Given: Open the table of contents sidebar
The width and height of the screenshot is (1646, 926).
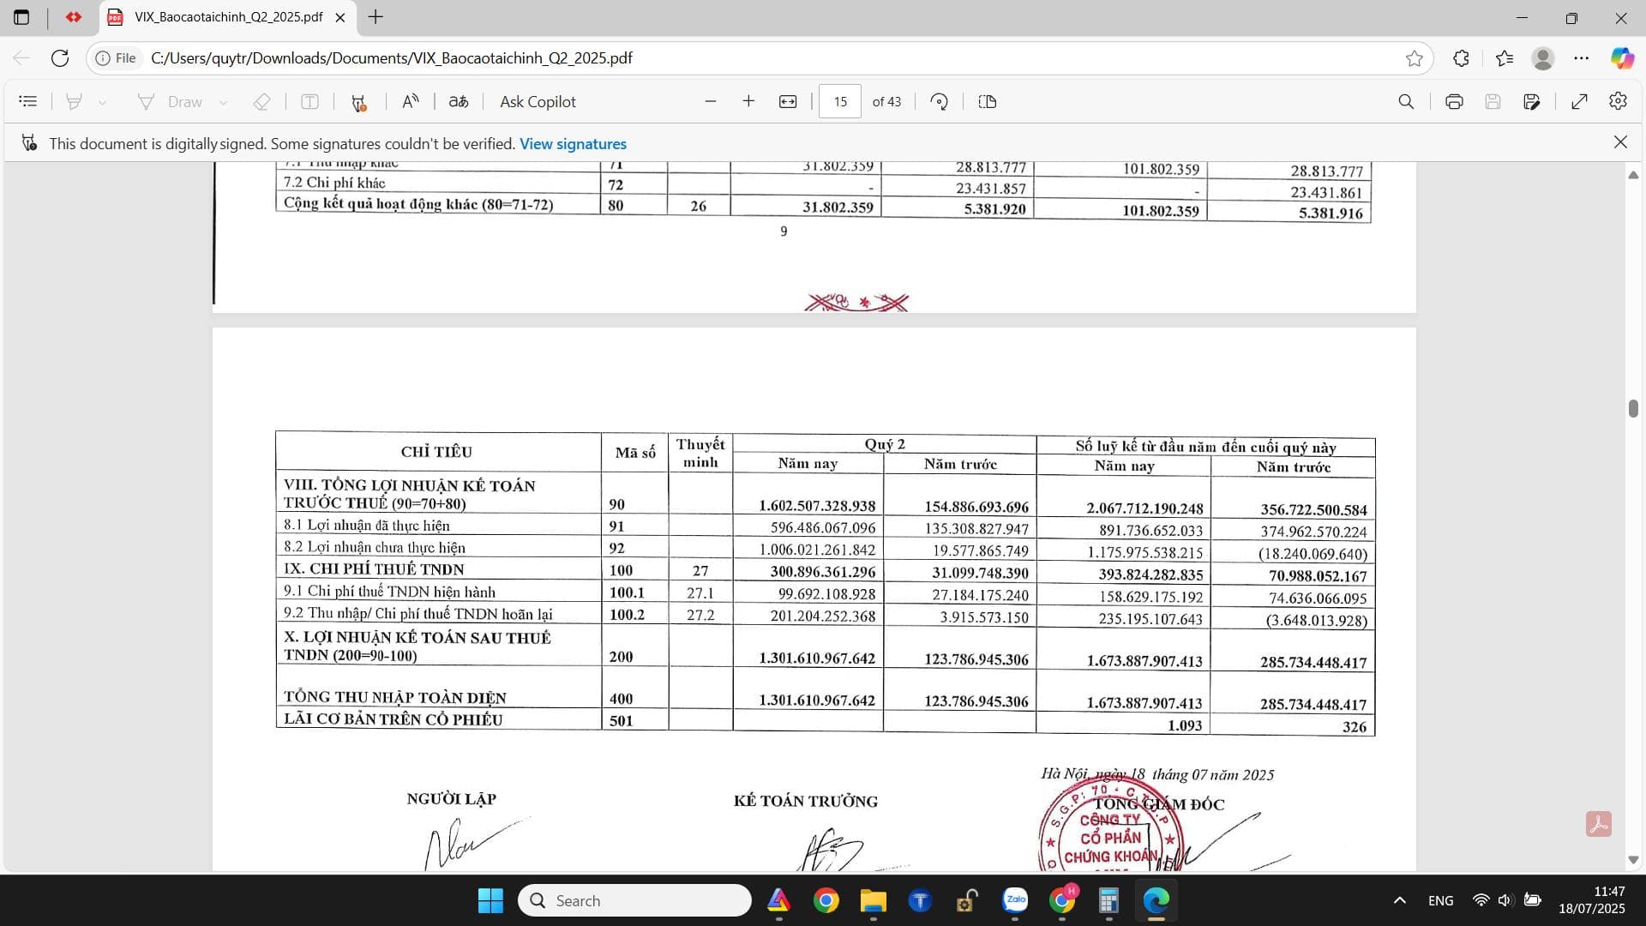Looking at the screenshot, I should (x=28, y=101).
